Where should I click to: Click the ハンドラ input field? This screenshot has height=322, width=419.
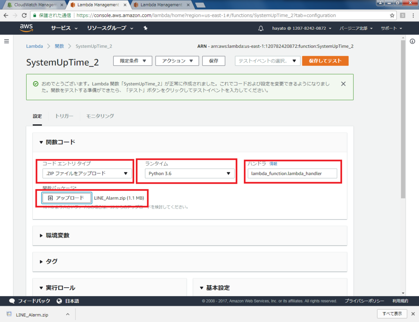292,173
